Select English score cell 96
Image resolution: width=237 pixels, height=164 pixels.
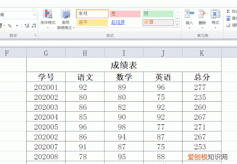tap(163, 87)
